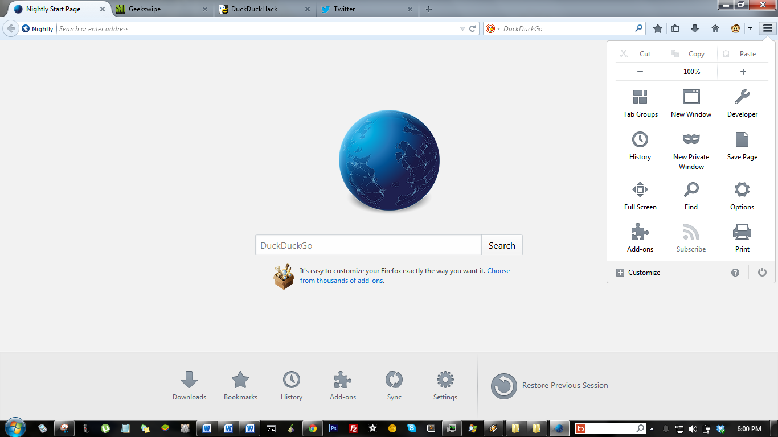The image size is (778, 437).
Task: Click the reload button in address bar
Action: coord(473,28)
